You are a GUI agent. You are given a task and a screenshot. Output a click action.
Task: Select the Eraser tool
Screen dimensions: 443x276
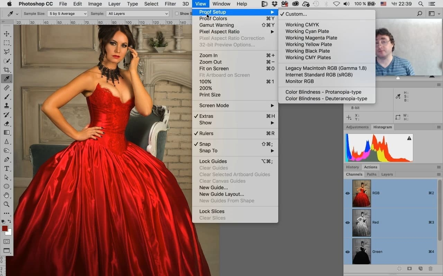coord(7,124)
